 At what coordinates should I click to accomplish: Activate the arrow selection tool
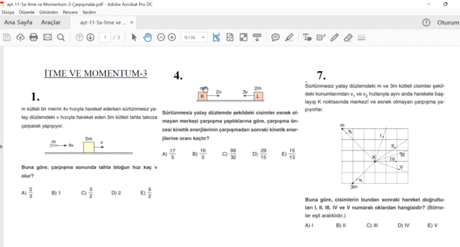pyautogui.click(x=134, y=38)
